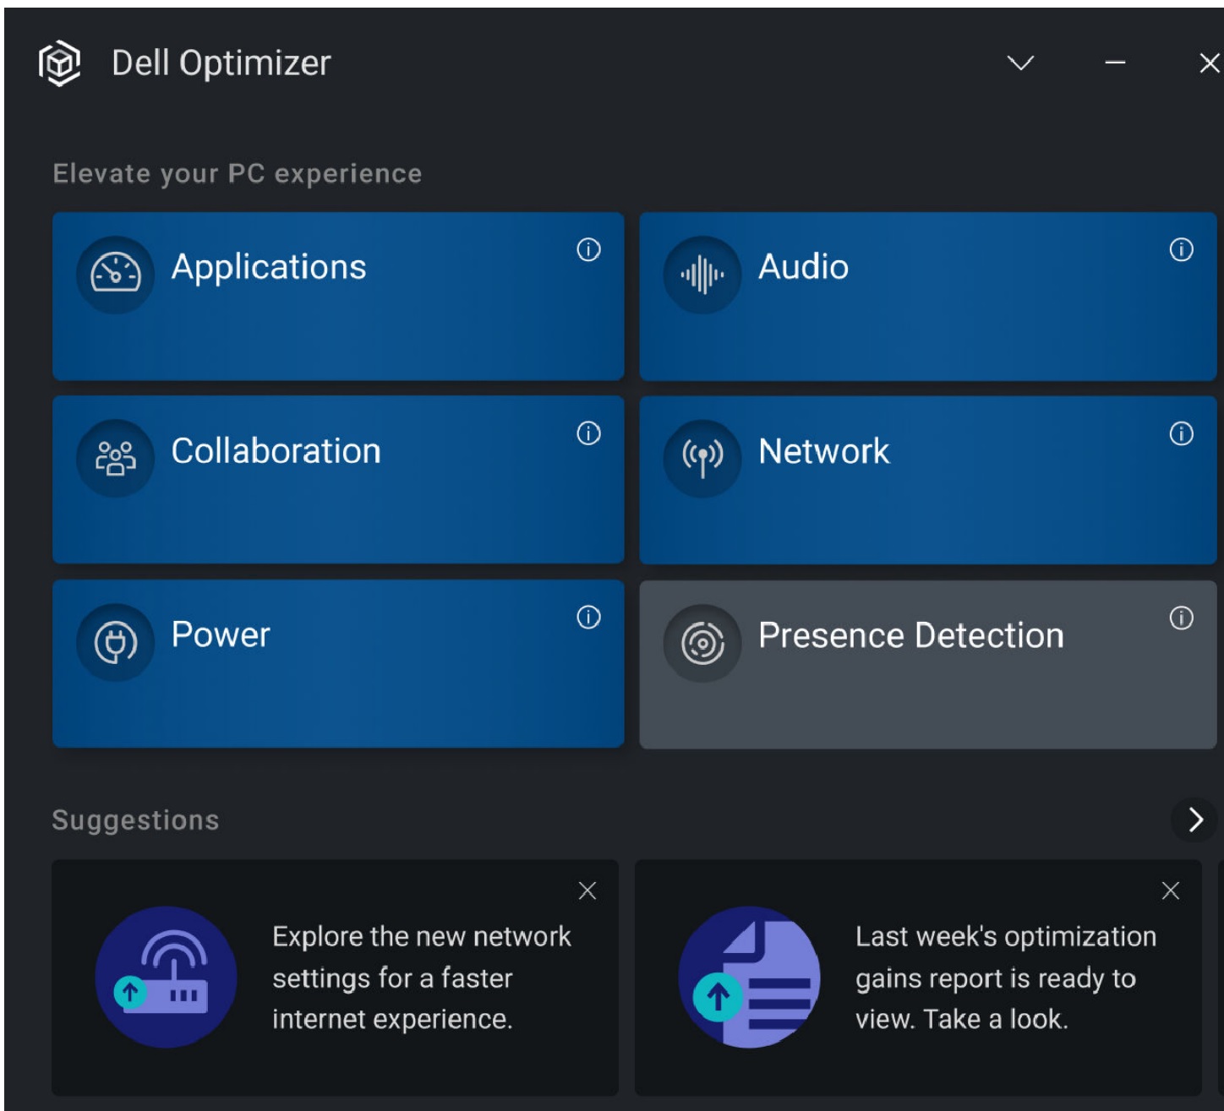Image resolution: width=1224 pixels, height=1111 pixels.
Task: Select the Presence Detection tile
Action: [x=927, y=664]
